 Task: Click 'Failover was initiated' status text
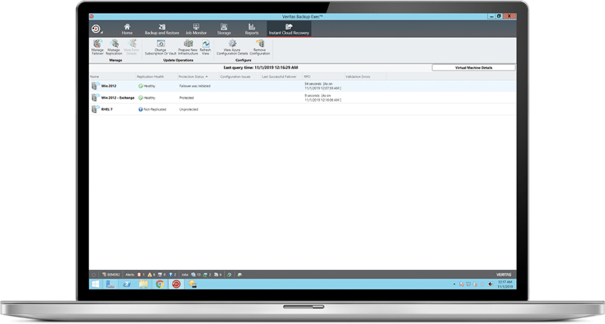tap(195, 86)
